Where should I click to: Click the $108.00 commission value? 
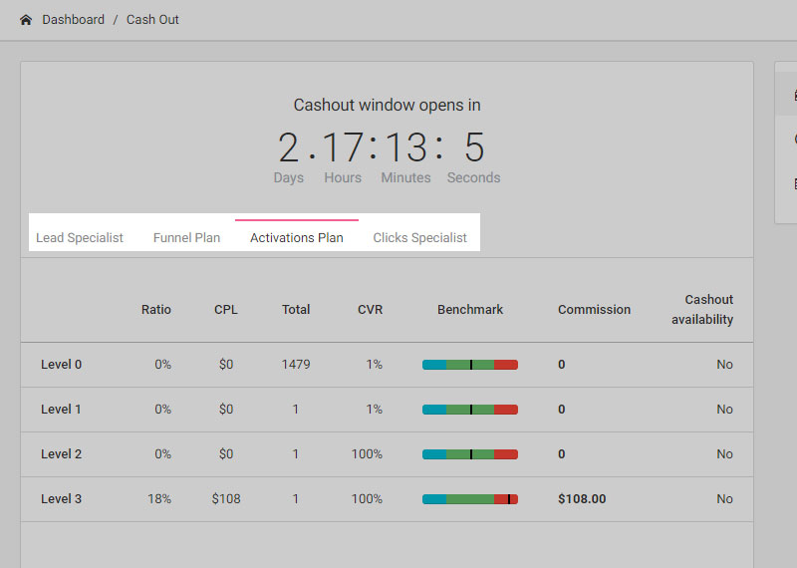582,499
